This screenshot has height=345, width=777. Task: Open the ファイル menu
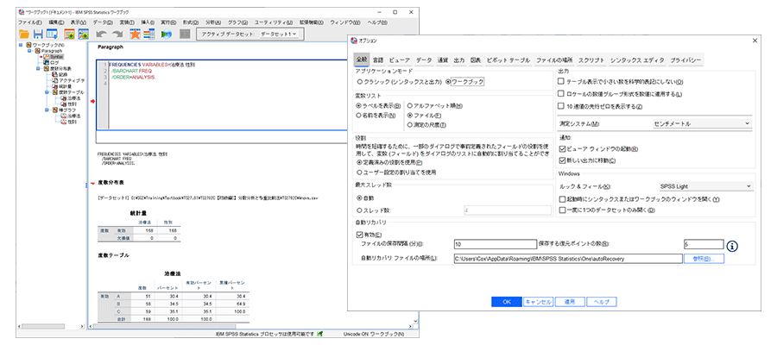pos(29,22)
